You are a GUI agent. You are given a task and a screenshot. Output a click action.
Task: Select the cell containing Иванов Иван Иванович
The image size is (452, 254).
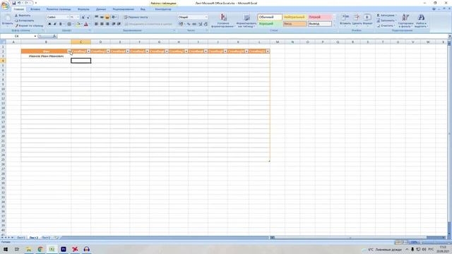(x=46, y=56)
